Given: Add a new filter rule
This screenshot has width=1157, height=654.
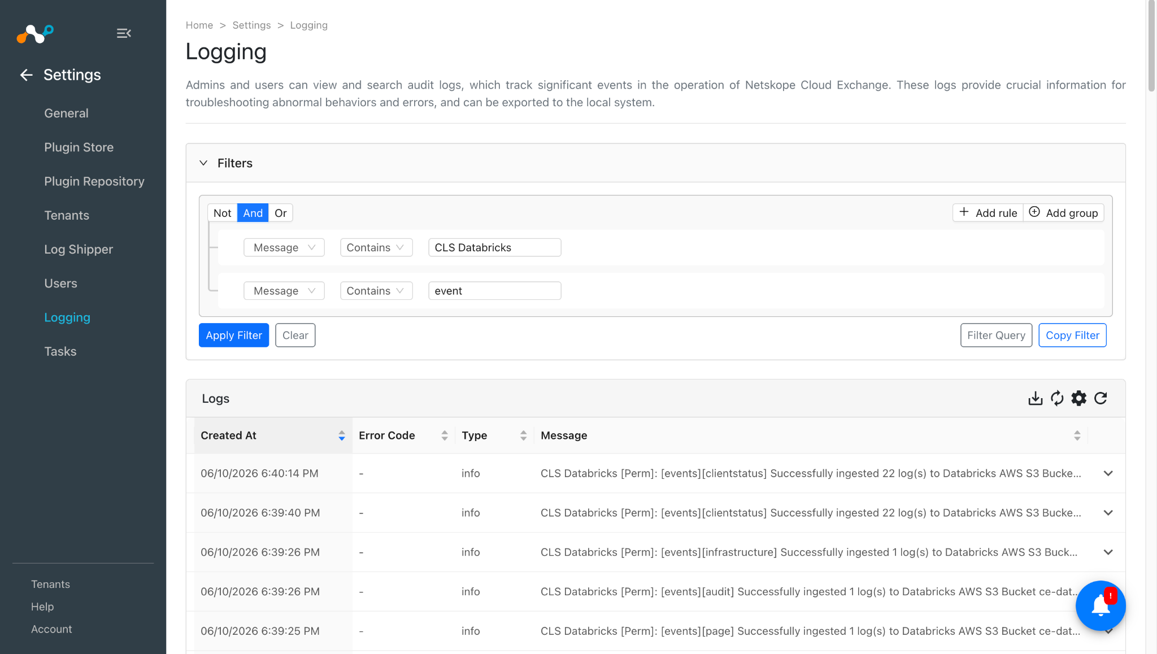Looking at the screenshot, I should click(988, 213).
